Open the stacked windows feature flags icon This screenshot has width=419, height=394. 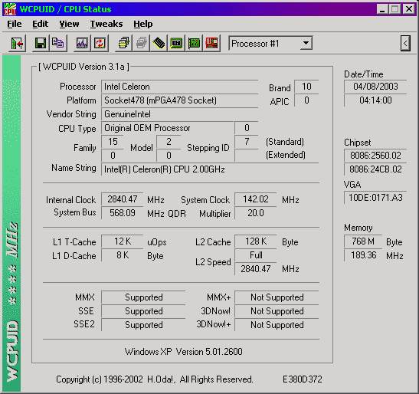(123, 43)
